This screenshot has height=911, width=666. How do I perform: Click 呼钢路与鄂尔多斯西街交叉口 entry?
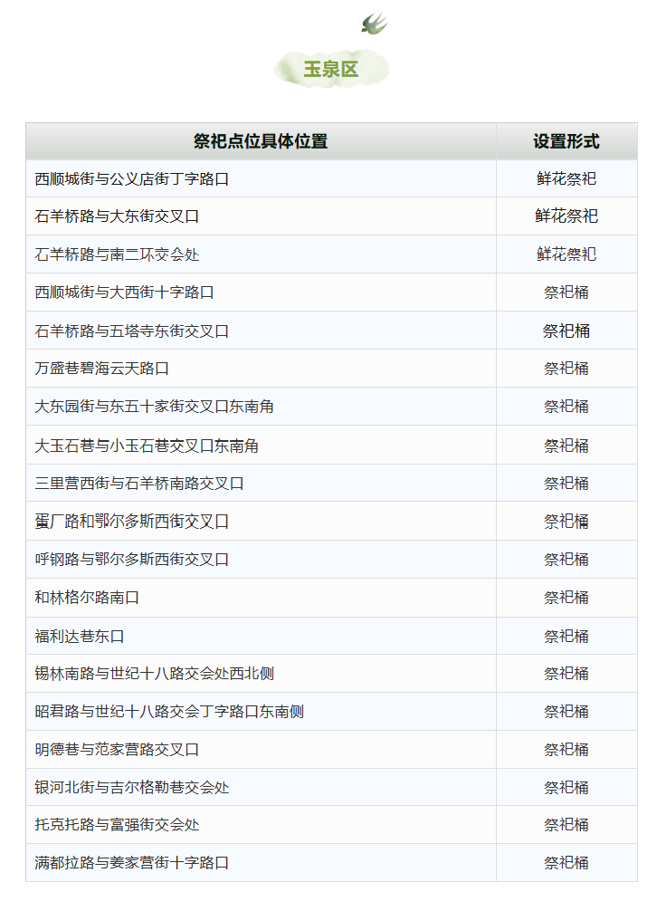[132, 560]
